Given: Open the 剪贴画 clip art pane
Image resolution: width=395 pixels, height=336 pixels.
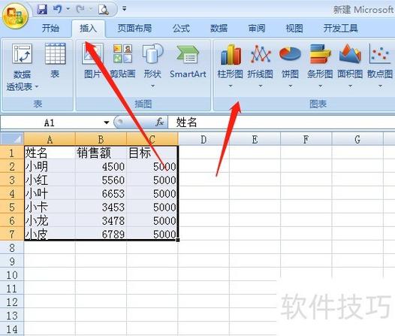Looking at the screenshot, I should click(122, 60).
